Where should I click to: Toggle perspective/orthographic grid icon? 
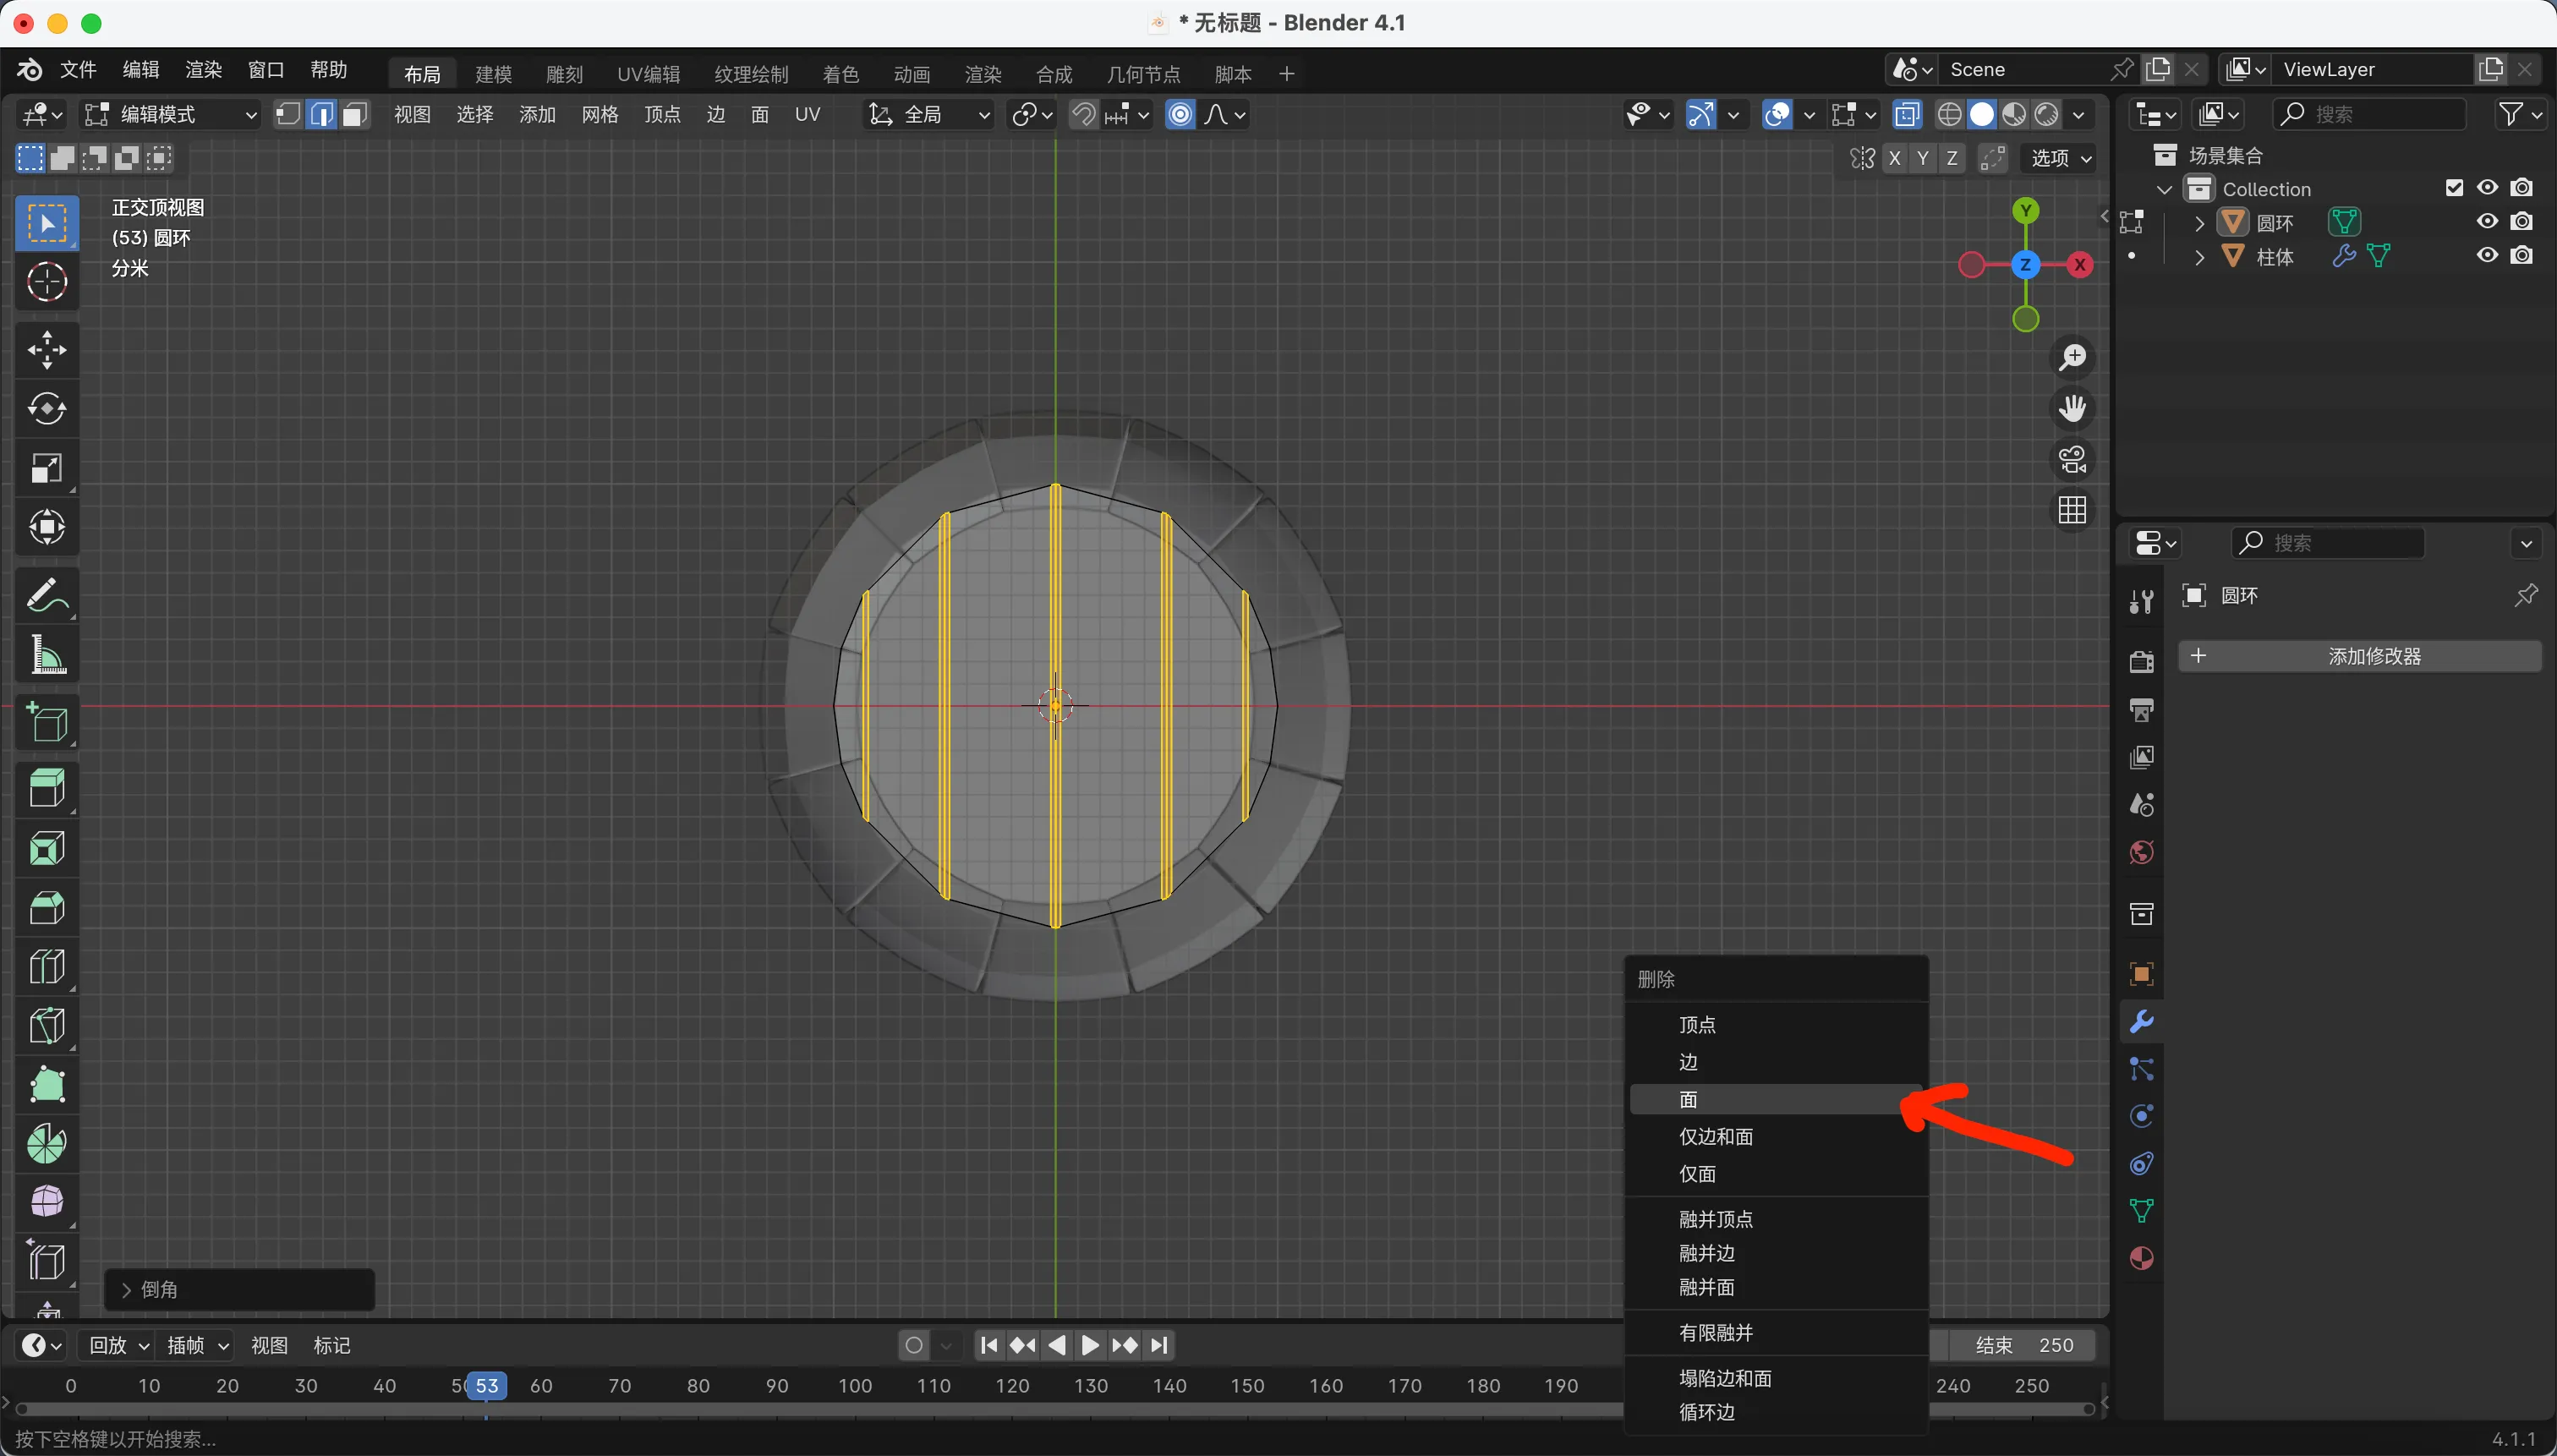pyautogui.click(x=2072, y=511)
